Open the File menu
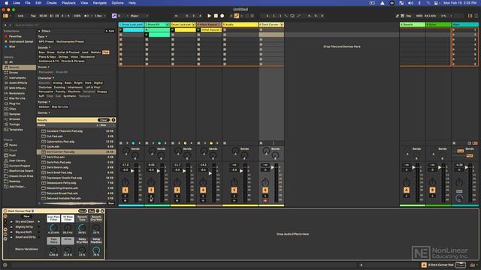481x270 pixels. click(x=28, y=3)
